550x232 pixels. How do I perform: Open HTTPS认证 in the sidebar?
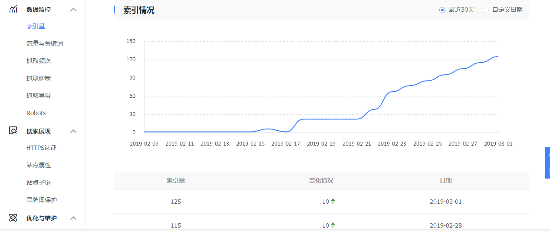[42, 148]
